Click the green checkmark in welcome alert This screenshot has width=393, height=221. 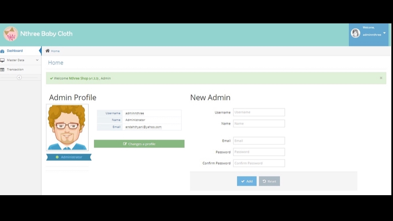(51, 78)
